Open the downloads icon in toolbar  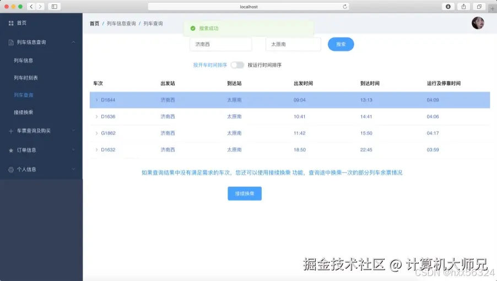coord(448,6)
